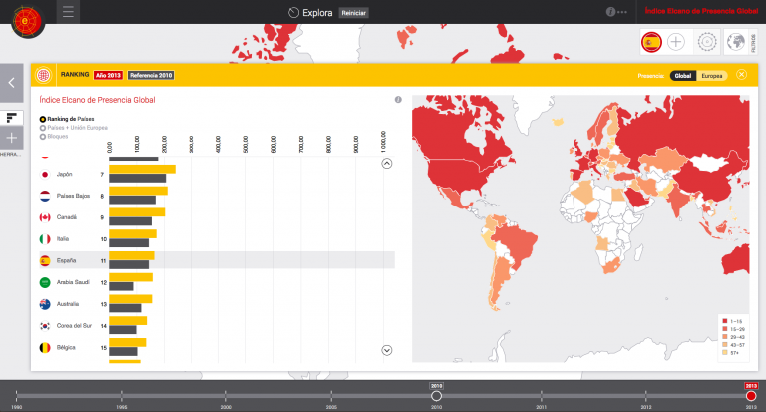Click the 2010 reference marker on timeline
766x412 pixels.
click(x=436, y=395)
